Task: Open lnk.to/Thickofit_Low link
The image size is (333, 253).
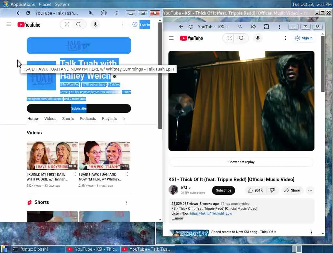Action: click(211, 213)
